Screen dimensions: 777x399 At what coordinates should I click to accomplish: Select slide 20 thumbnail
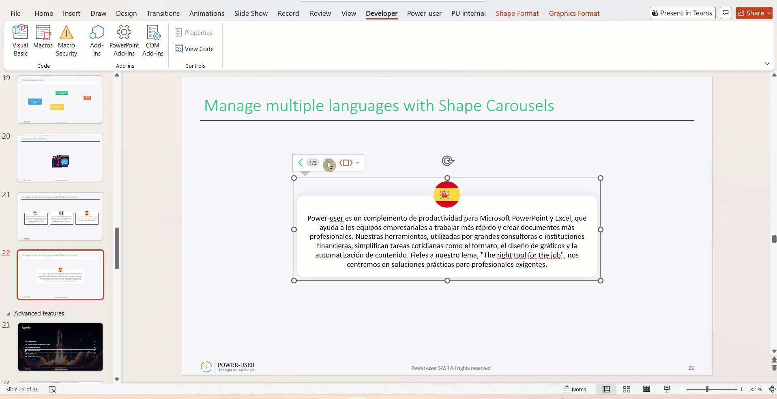[60, 158]
